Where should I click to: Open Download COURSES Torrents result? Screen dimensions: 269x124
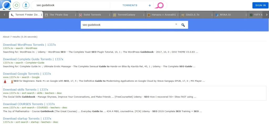point(29,104)
